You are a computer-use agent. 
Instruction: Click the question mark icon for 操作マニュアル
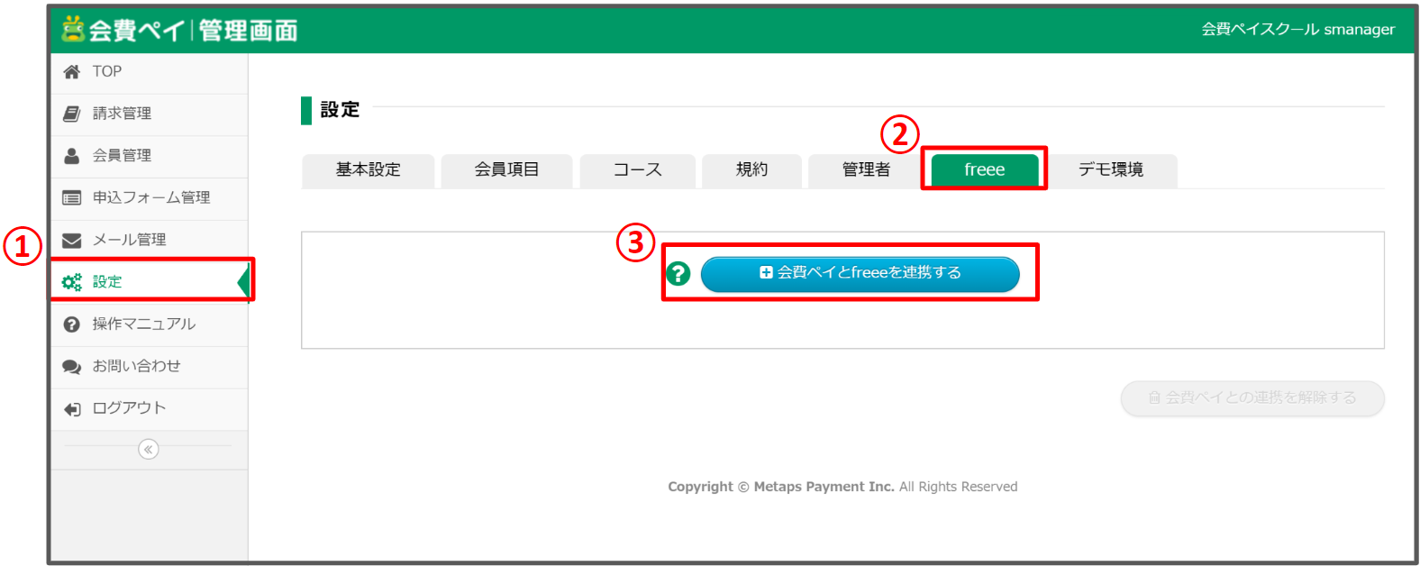click(x=72, y=324)
